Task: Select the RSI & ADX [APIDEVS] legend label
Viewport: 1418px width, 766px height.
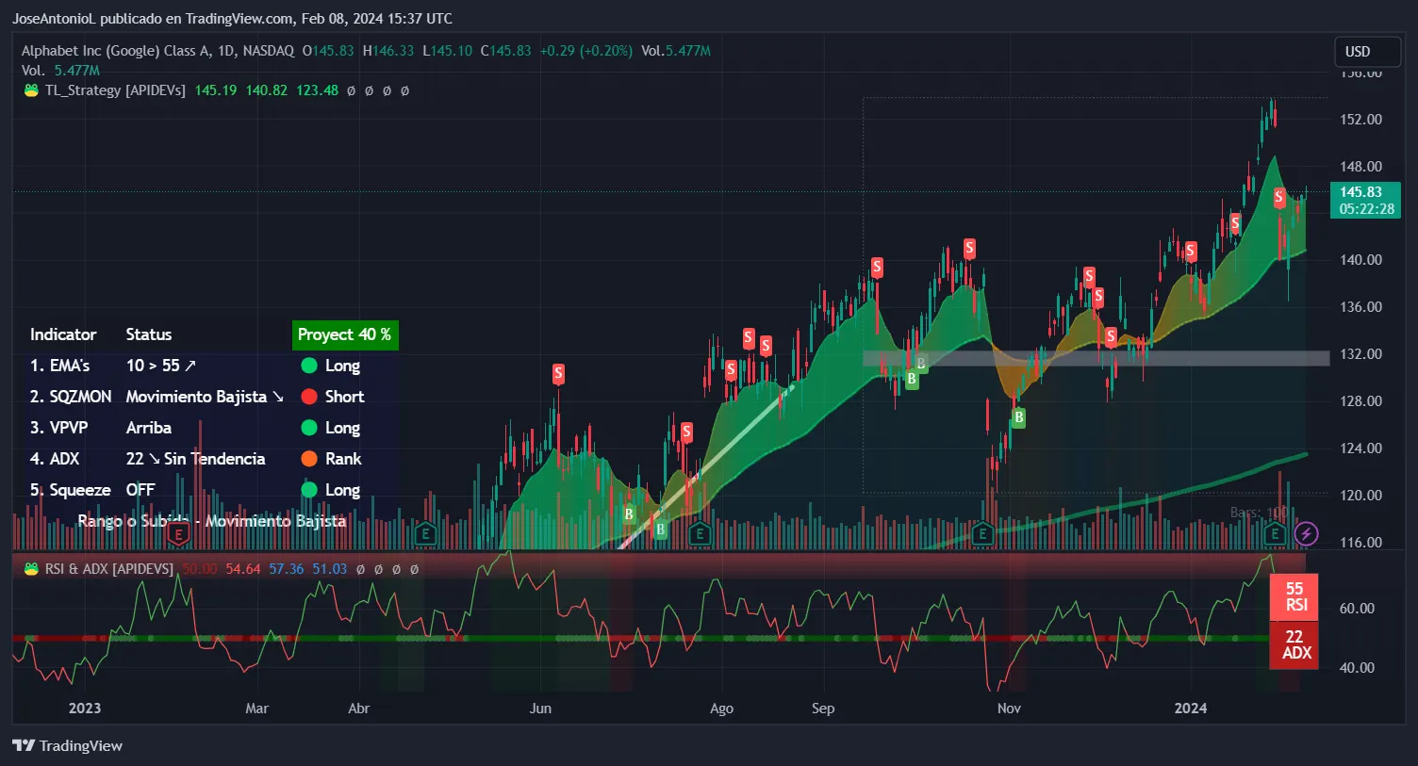Action: point(109,569)
